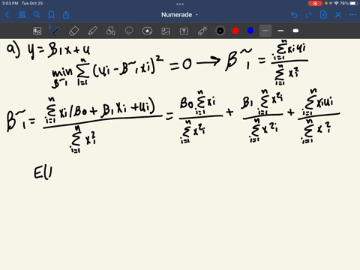Viewport: 360px width, 270px height.
Task: Undo the last stroke
Action: click(x=294, y=15)
